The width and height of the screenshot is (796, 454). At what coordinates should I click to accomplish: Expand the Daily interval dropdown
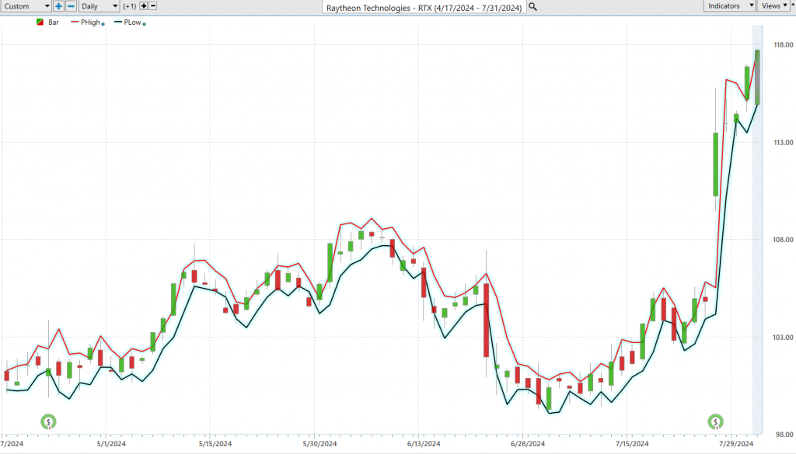point(99,6)
